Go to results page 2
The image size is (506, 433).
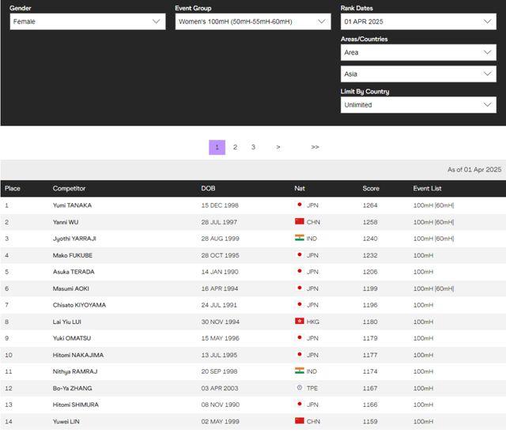[236, 147]
